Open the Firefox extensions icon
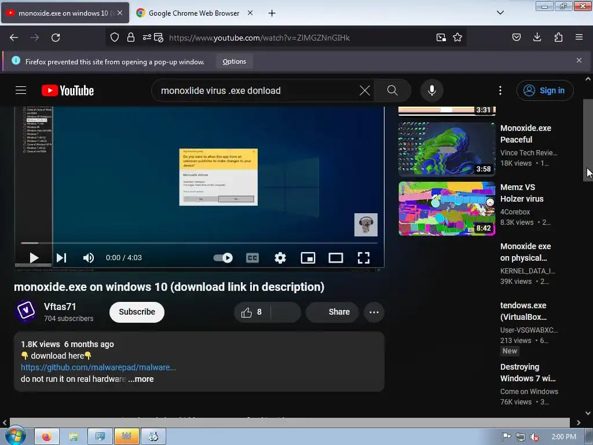This screenshot has height=445, width=593. pyautogui.click(x=558, y=37)
